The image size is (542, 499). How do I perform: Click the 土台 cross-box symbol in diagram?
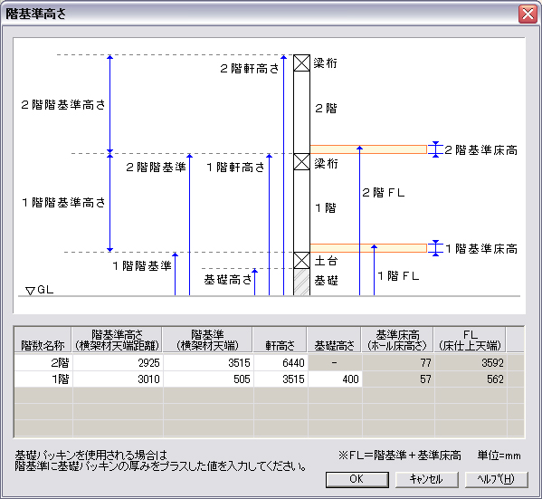coord(301,260)
